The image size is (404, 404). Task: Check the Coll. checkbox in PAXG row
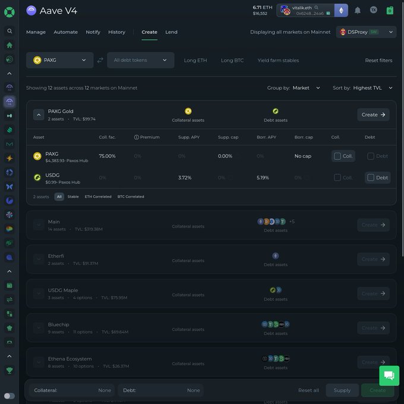337,156
